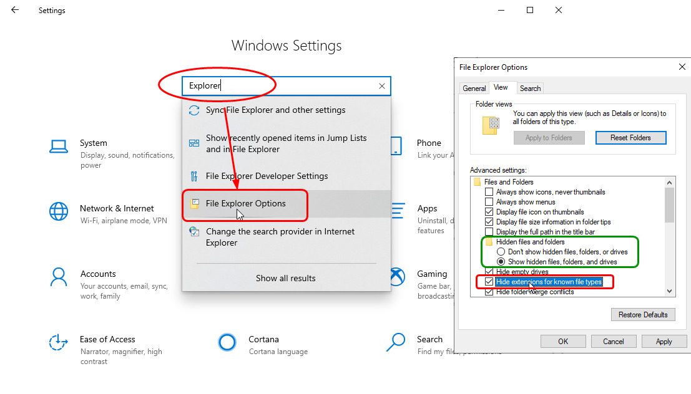Open Network & Internet globe icon
This screenshot has height=394, width=691.
[59, 211]
